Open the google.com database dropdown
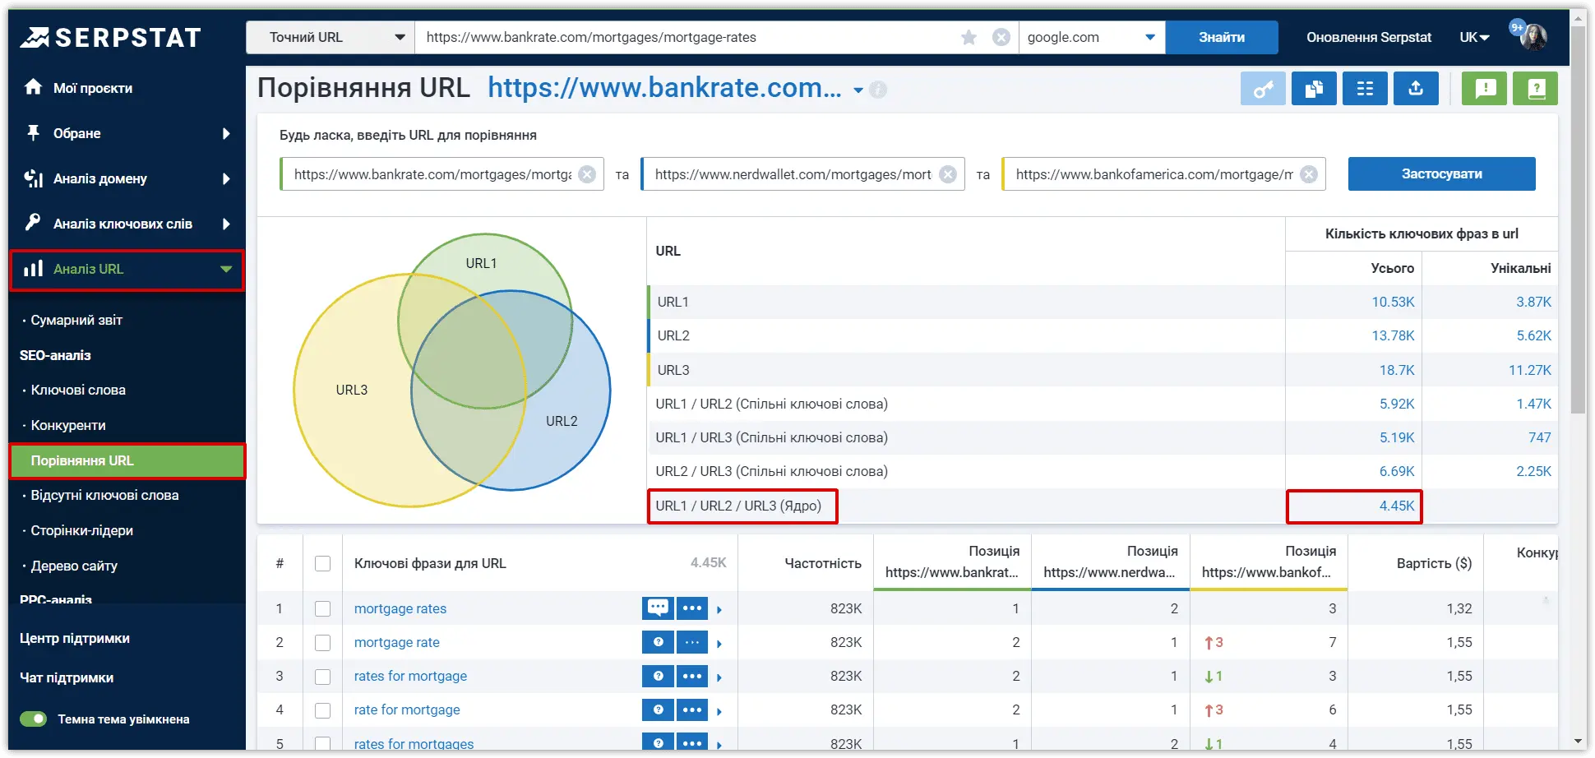This screenshot has height=758, width=1595. [x=1092, y=37]
